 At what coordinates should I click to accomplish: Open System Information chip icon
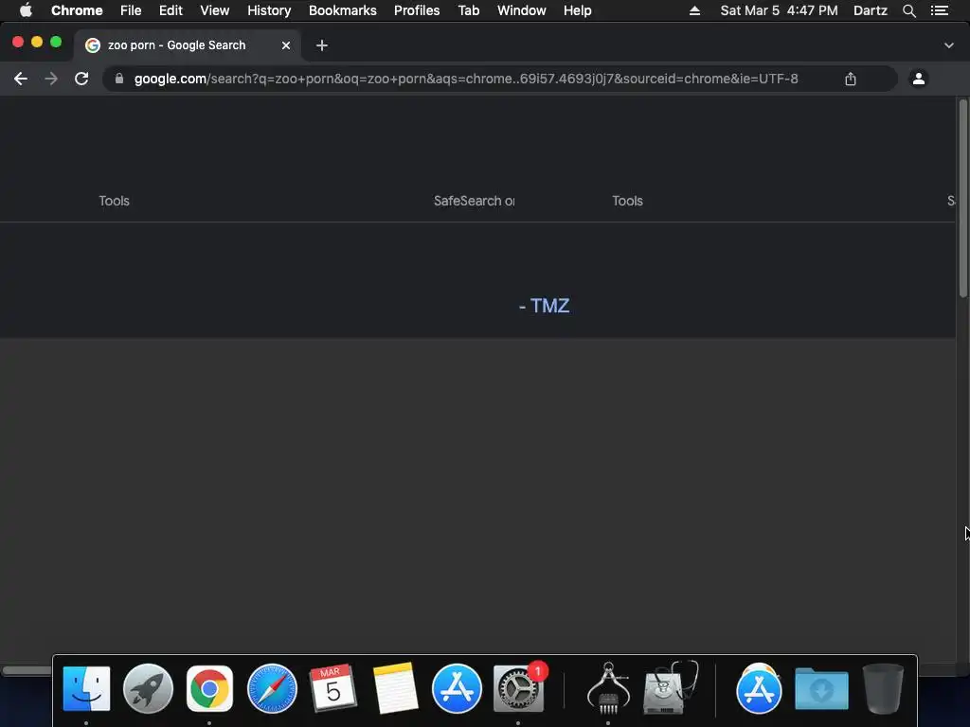608,688
